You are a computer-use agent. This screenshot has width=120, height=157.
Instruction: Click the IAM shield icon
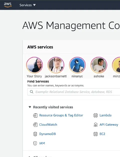[x=35, y=143]
